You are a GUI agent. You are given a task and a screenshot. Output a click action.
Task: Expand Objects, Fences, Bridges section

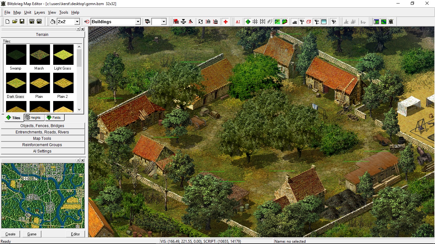[x=42, y=126]
